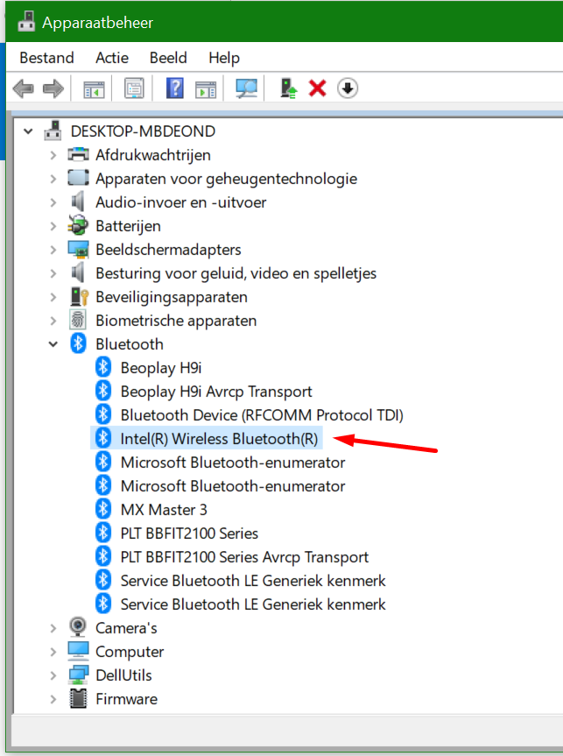Select the Audio-invoer en -uitvoer label
This screenshot has width=563, height=756.
(x=180, y=202)
